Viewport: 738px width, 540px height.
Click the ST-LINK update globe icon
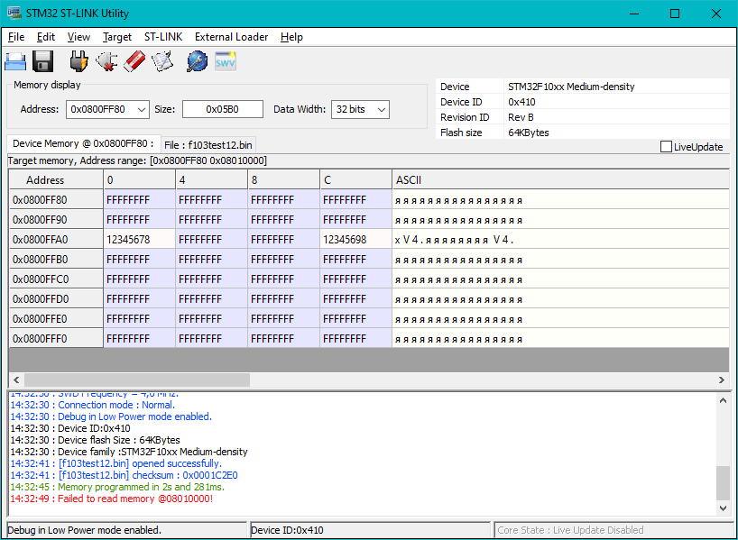(x=198, y=61)
